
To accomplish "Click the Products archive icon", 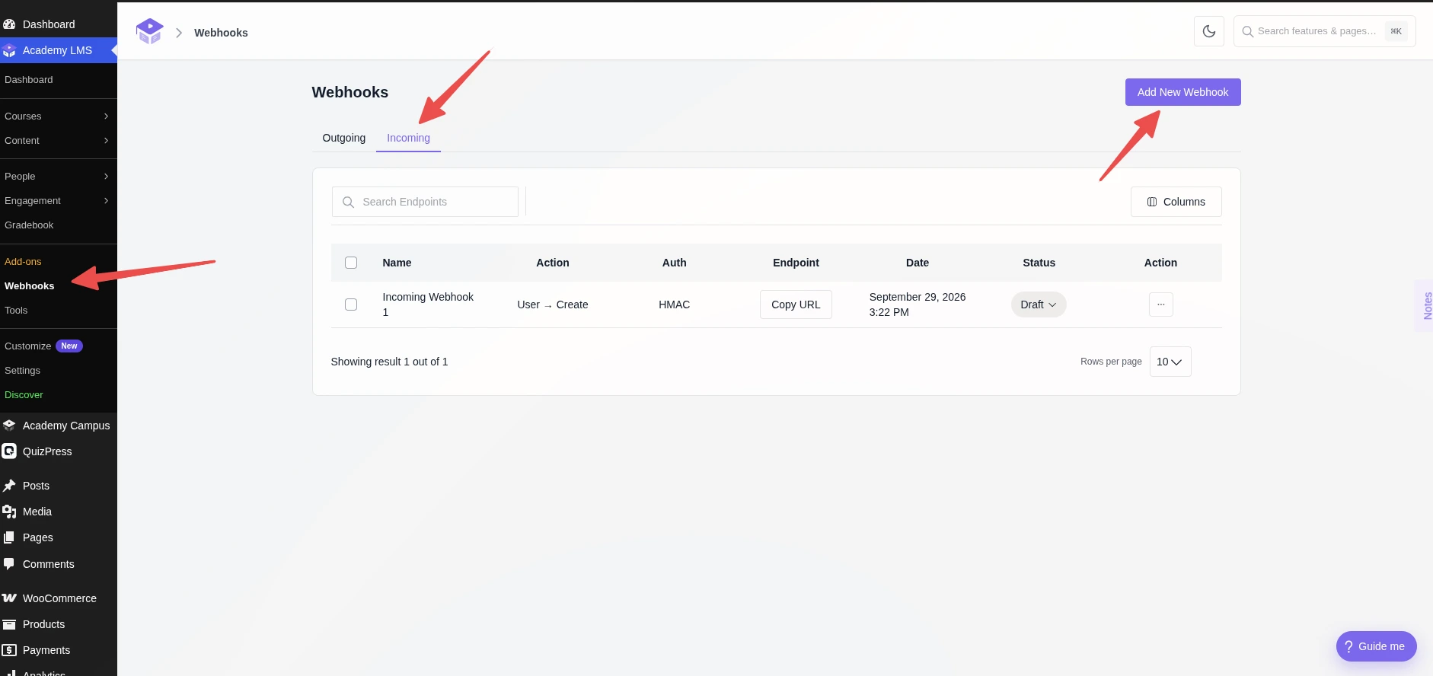I will pyautogui.click(x=9, y=624).
